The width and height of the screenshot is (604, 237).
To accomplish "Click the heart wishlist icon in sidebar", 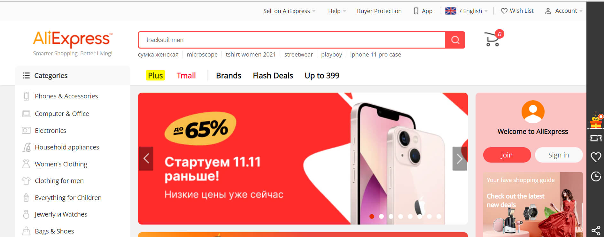I will pos(596,157).
